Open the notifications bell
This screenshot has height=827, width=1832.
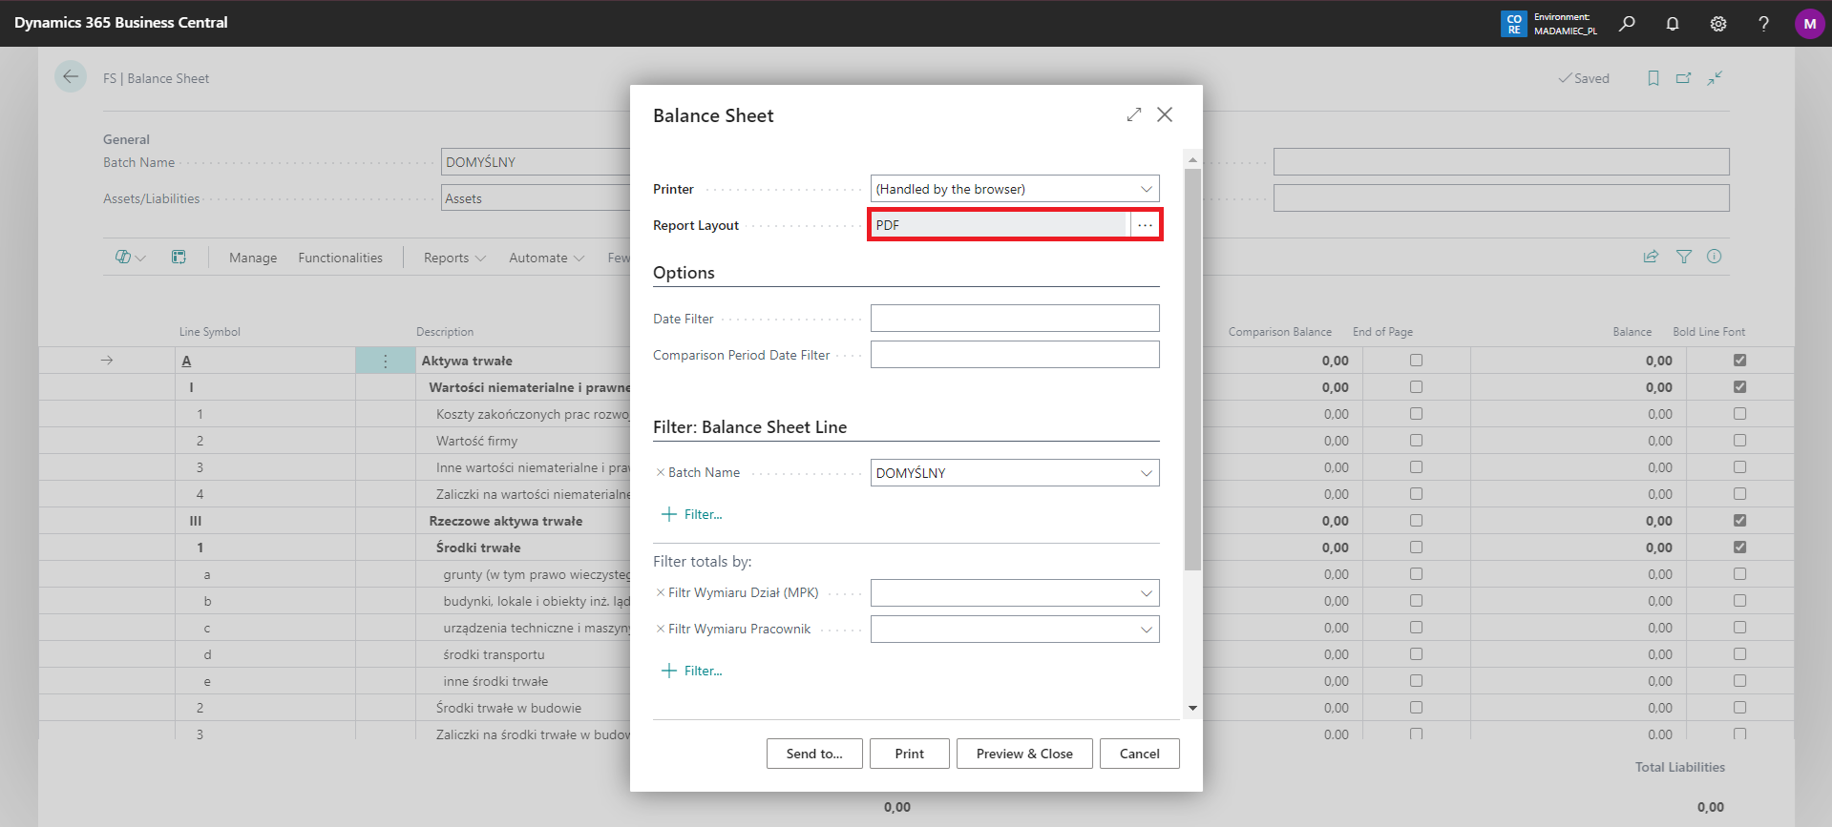(1673, 24)
